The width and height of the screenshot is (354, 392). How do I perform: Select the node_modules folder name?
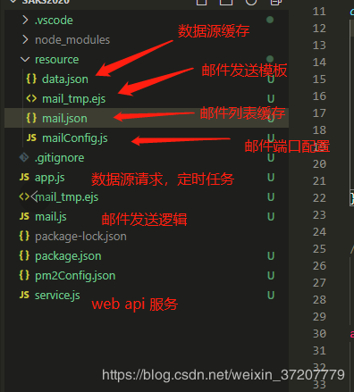pos(72,40)
